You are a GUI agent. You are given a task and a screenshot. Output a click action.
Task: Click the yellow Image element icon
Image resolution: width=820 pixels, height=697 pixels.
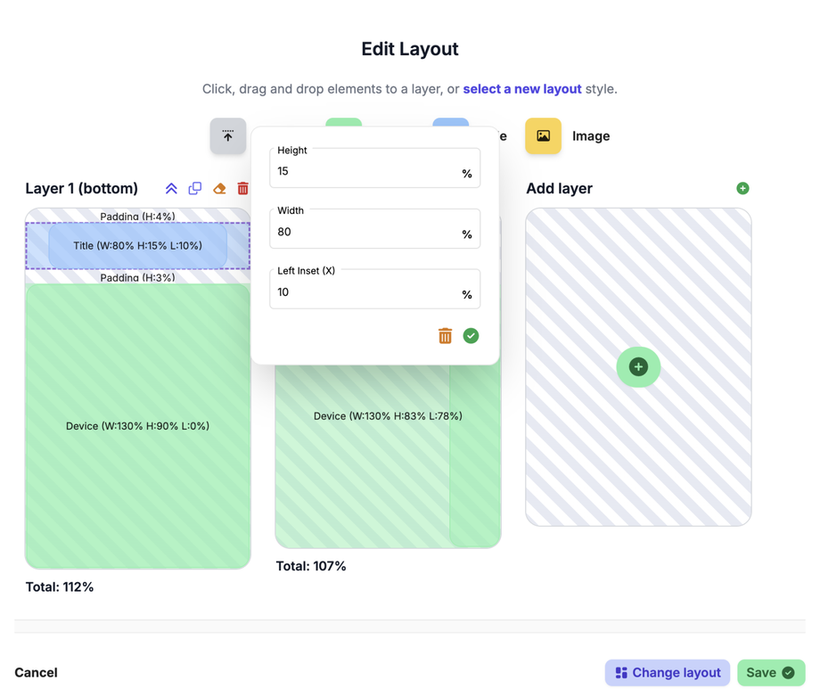click(543, 136)
